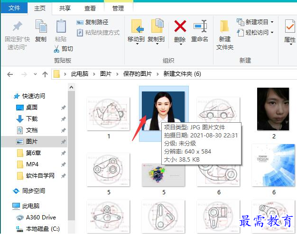This screenshot has width=297, height=236.
Task: Click the Copy (复制) ribbon icon
Action: tap(41, 27)
